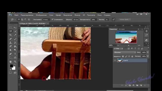
Task: Open the Слои menu
Action: coord(51,15)
